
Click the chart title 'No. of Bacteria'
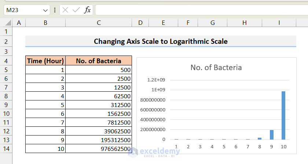(x=216, y=68)
